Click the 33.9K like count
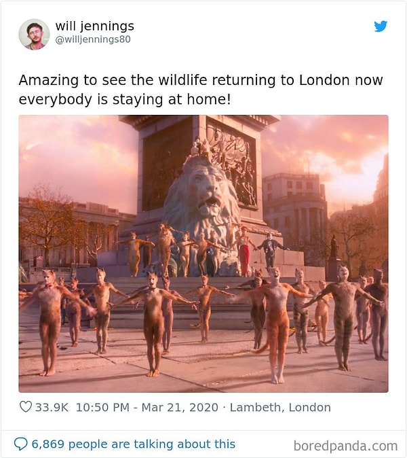The width and height of the screenshot is (407, 458). [52, 408]
